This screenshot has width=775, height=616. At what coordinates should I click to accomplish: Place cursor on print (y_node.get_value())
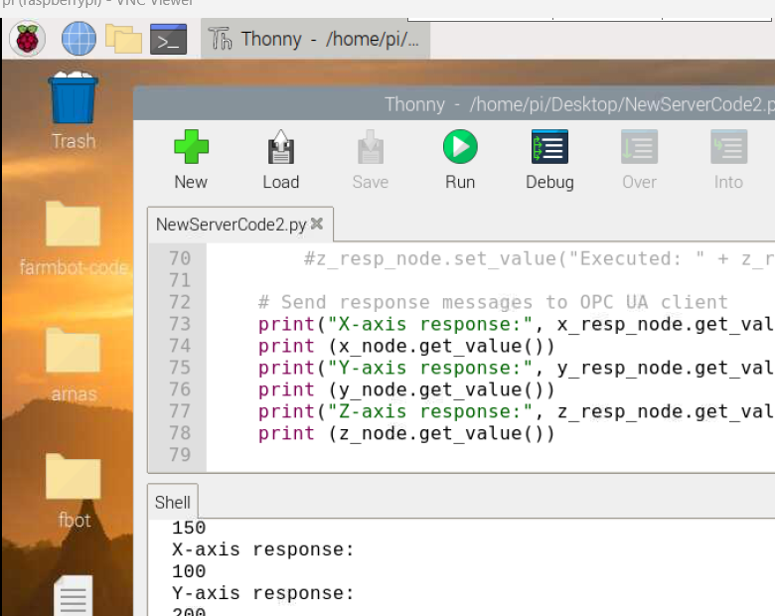(406, 389)
